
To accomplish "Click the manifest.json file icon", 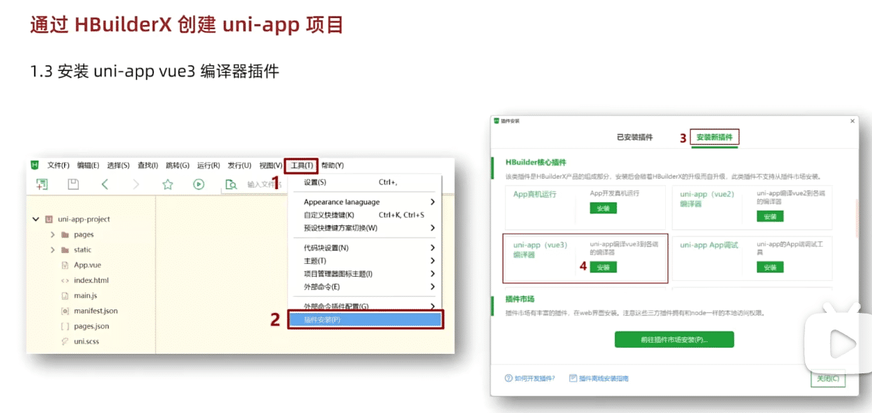I will click(x=65, y=311).
